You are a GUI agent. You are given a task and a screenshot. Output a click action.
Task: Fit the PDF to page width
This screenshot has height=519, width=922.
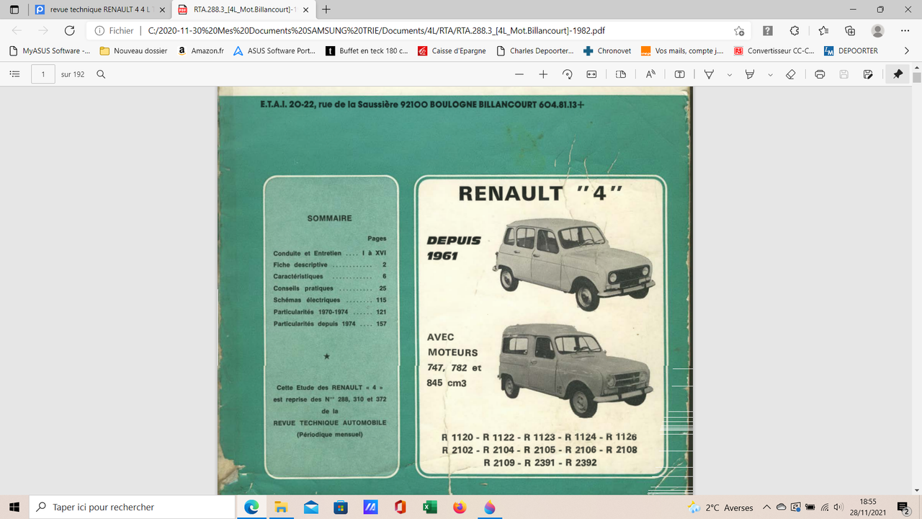pyautogui.click(x=591, y=74)
